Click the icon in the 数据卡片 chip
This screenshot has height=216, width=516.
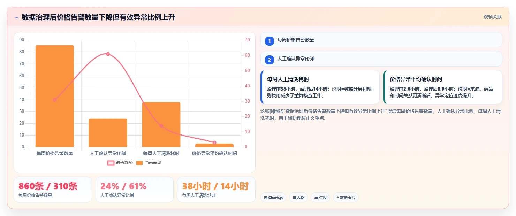pyautogui.click(x=338, y=198)
